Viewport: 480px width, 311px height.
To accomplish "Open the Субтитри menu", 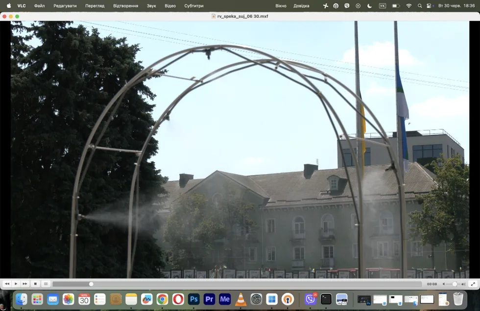I will (194, 6).
